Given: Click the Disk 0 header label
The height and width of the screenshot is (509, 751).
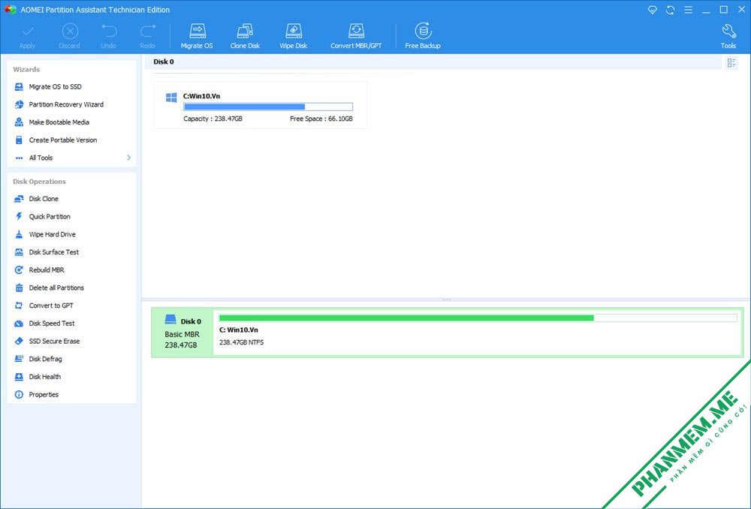Looking at the screenshot, I should pyautogui.click(x=164, y=62).
